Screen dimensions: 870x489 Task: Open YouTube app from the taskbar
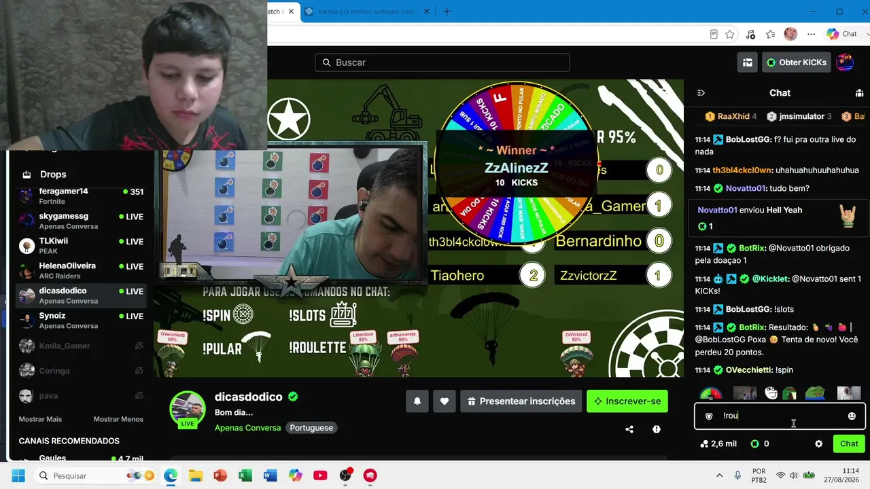(x=320, y=475)
